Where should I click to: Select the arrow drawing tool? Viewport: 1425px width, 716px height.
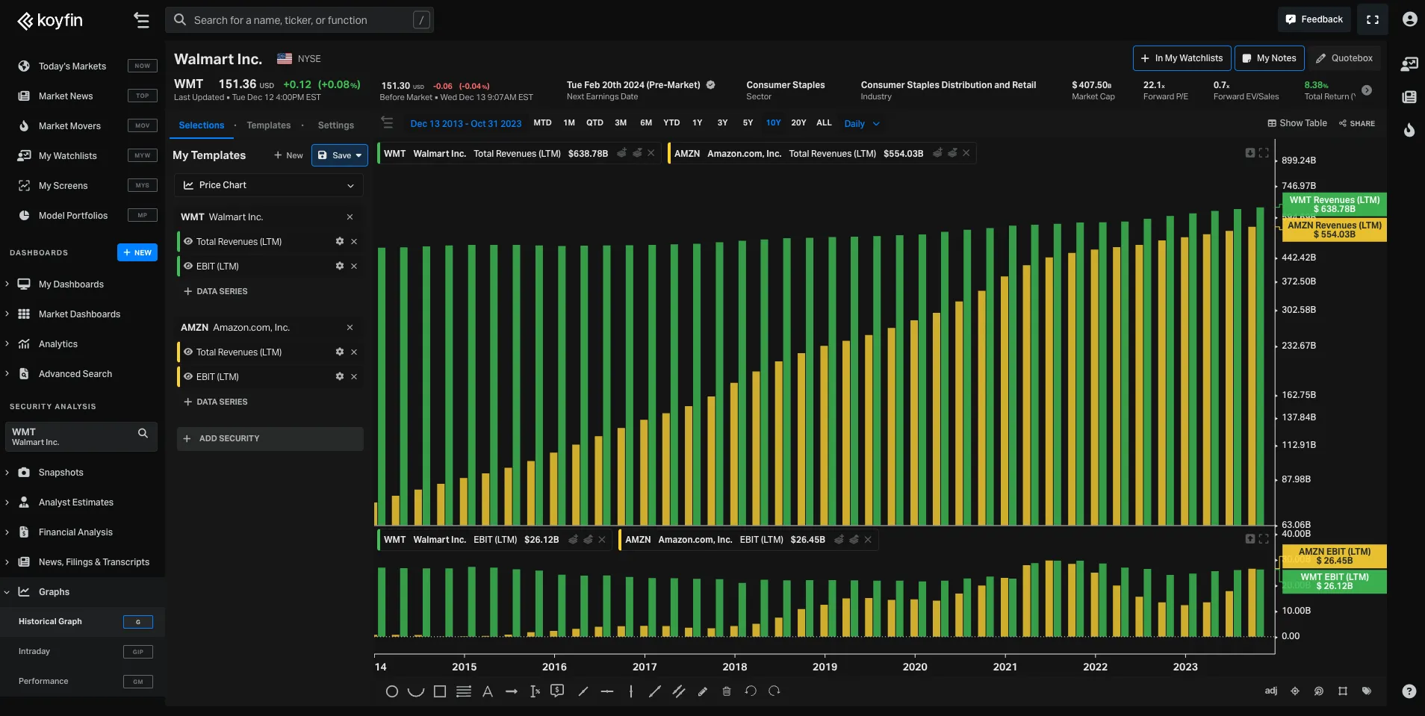(x=512, y=692)
